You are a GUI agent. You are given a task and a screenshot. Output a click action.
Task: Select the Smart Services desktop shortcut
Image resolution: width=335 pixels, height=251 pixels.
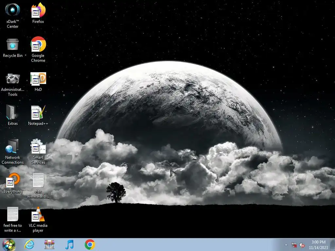(38, 152)
